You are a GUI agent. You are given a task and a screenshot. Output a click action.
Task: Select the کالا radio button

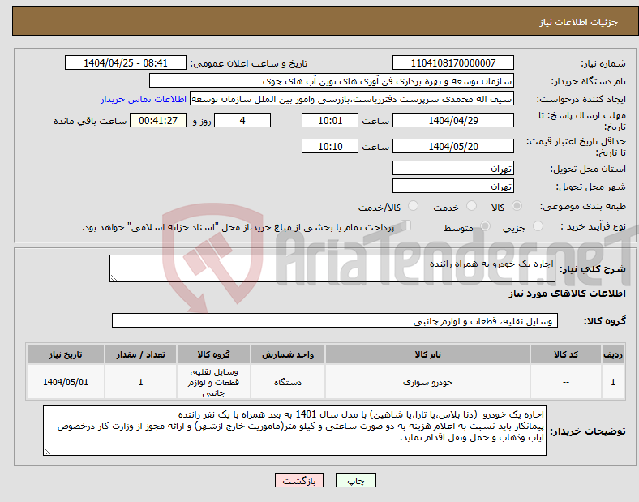tap(517, 206)
